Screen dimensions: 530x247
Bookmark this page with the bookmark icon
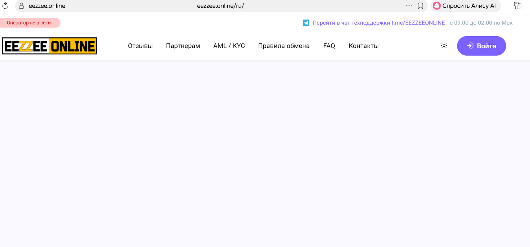[x=420, y=6]
